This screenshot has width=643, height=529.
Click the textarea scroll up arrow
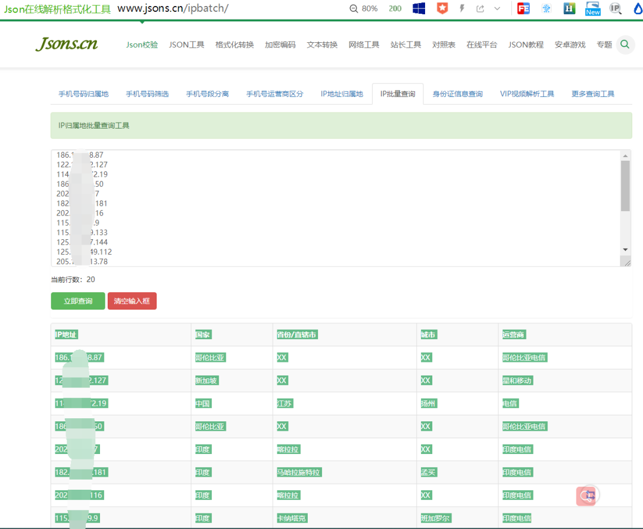click(x=625, y=156)
